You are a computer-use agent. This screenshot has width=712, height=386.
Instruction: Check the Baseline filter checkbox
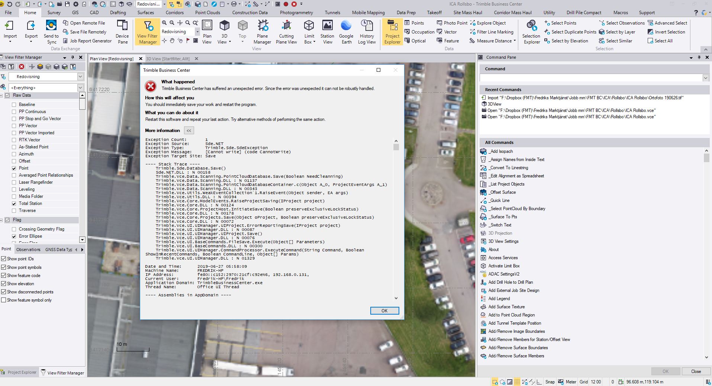tap(15, 104)
